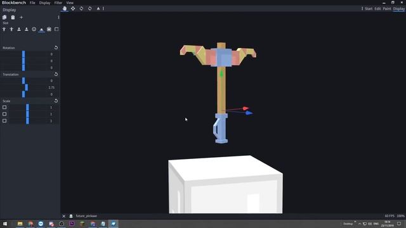This screenshot has height=228, width=406.
Task: Reset the Translation values
Action: click(x=56, y=74)
